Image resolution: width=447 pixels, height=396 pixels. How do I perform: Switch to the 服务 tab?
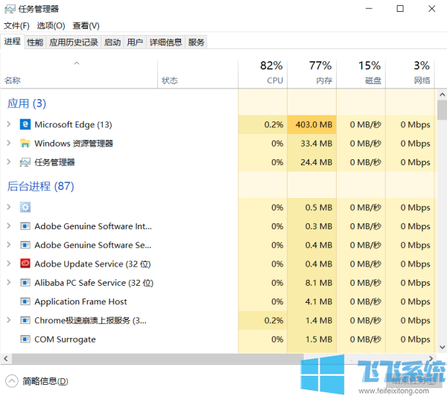click(x=196, y=42)
